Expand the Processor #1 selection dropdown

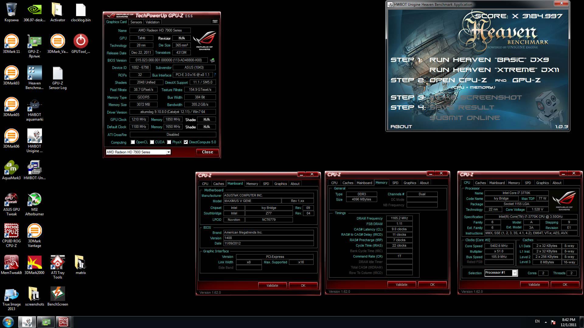click(501, 273)
